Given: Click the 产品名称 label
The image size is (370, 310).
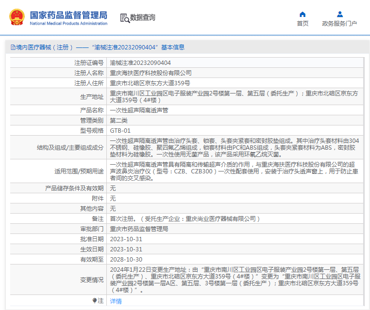Looking at the screenshot, I should click(92, 110).
